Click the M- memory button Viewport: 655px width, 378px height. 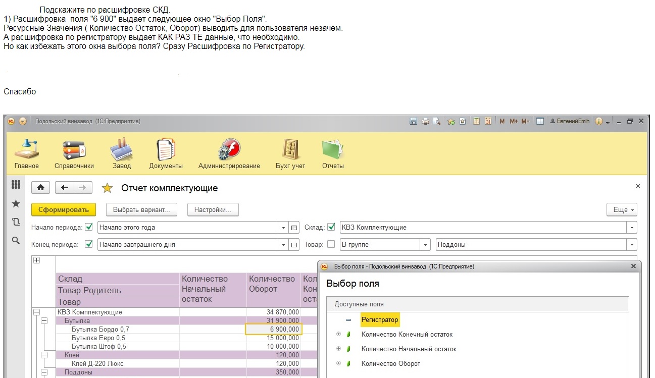tap(525, 122)
